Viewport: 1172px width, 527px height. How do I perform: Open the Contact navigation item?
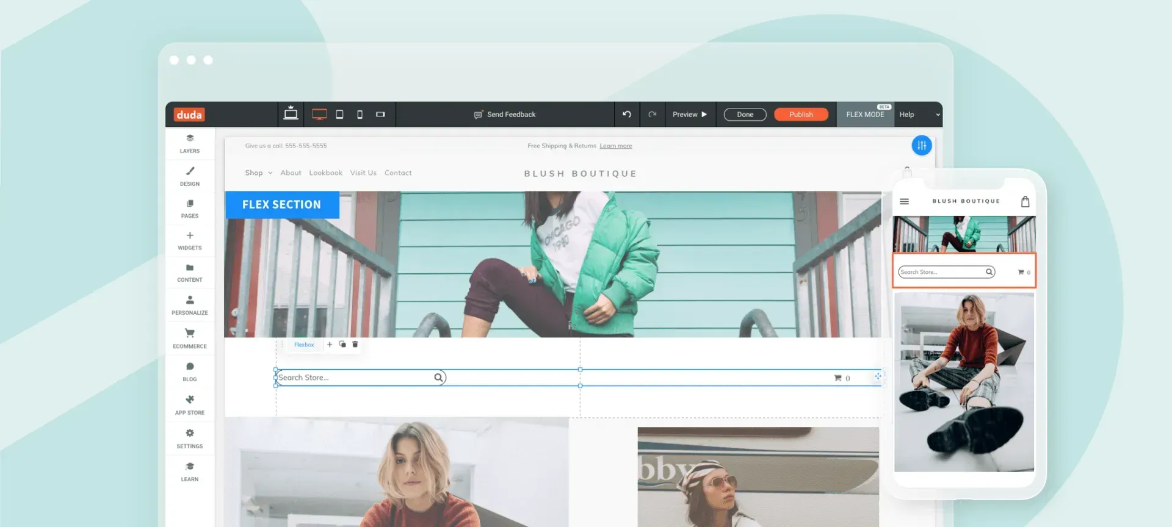398,173
